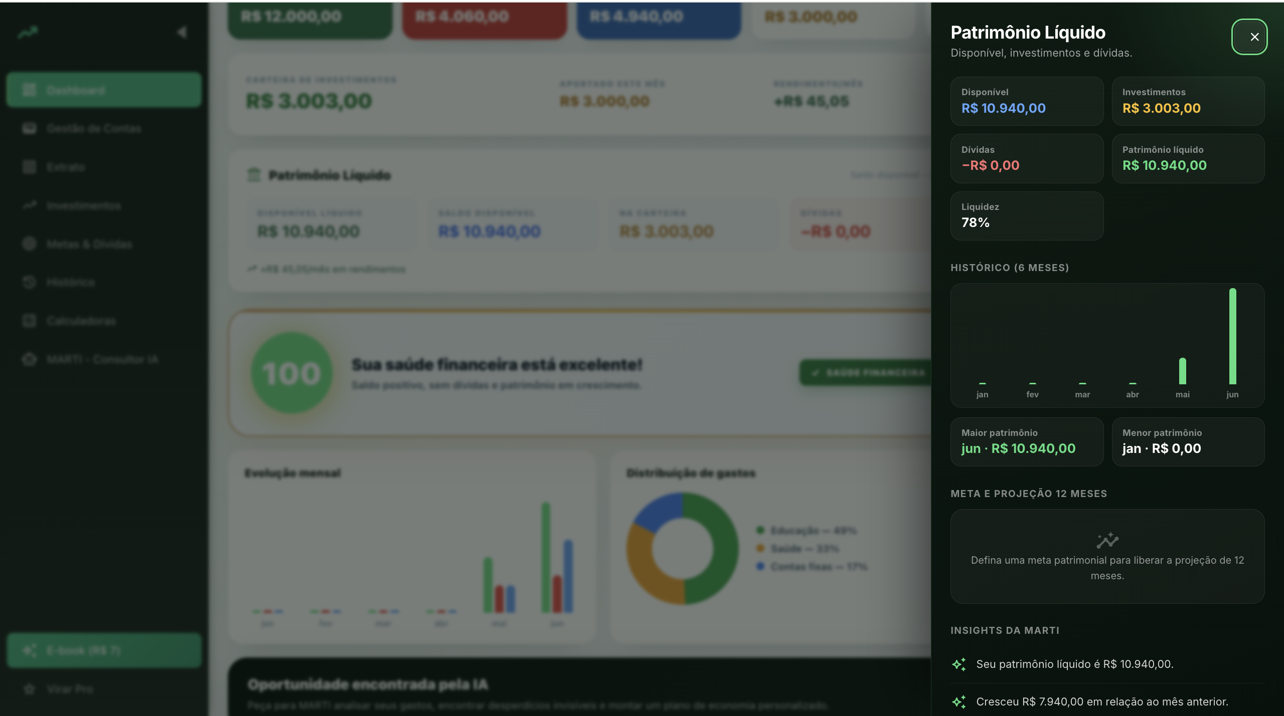Open Histórico in the sidebar

[x=104, y=282]
